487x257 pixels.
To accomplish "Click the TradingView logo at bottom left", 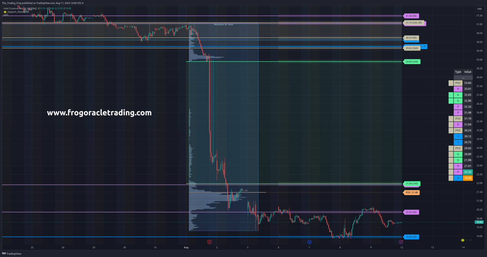I will coord(12,254).
